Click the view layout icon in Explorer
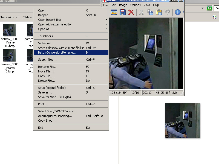This screenshot has width=219, height=164. [215, 17]
